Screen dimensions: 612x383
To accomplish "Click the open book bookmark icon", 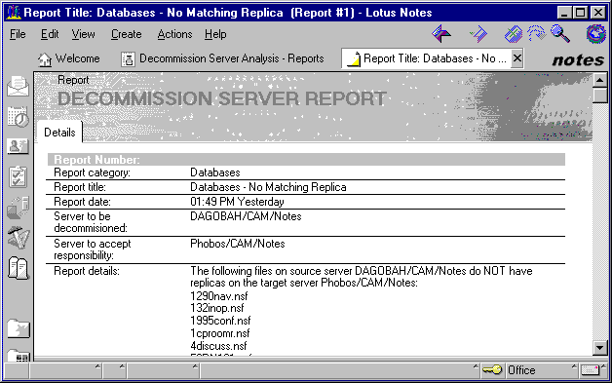I will (x=18, y=268).
